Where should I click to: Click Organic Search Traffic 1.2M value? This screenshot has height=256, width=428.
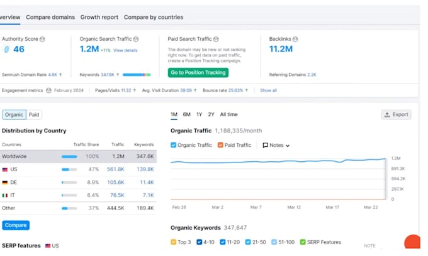[89, 49]
